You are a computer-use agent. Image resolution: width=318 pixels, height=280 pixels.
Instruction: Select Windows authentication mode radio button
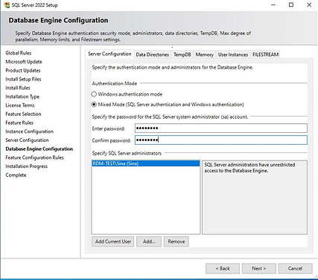(94, 94)
